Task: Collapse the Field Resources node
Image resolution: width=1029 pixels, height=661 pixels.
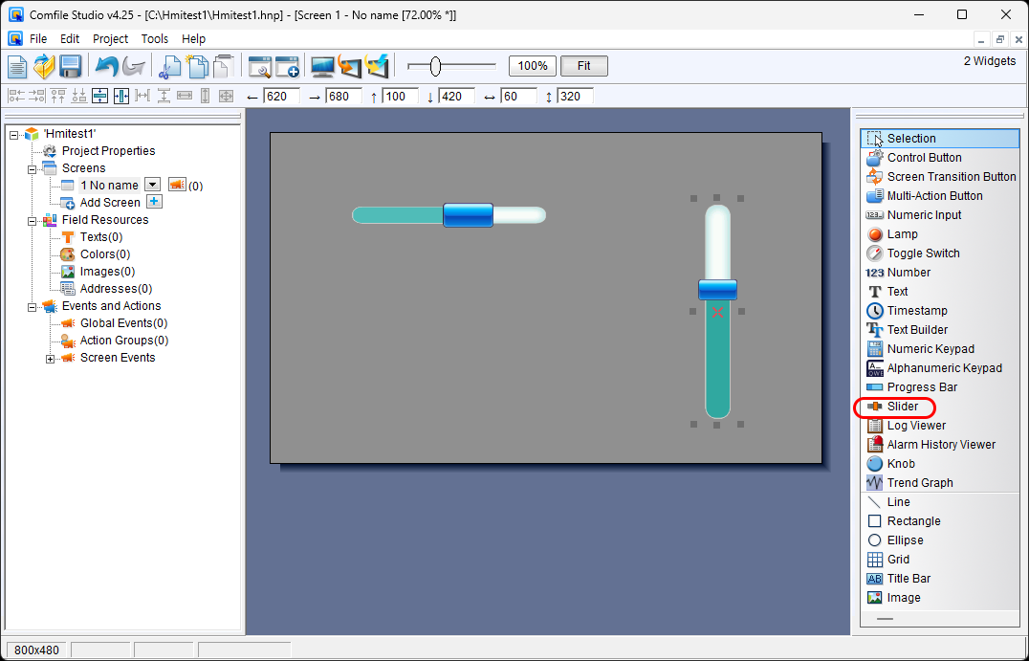Action: pos(32,220)
